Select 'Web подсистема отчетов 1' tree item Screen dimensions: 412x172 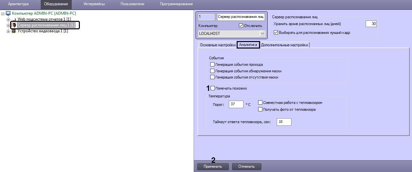(44, 19)
